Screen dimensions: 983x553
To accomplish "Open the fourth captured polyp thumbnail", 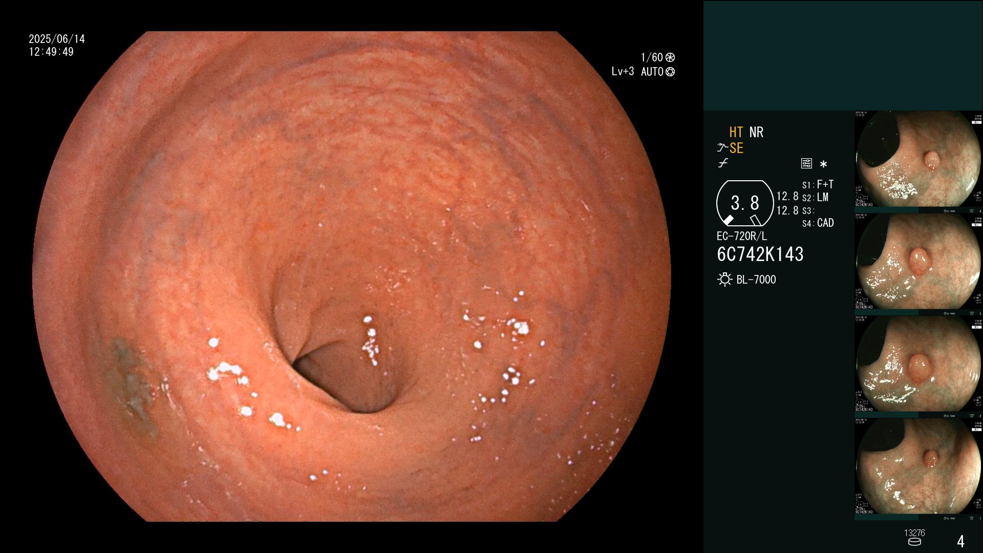I will [x=918, y=469].
